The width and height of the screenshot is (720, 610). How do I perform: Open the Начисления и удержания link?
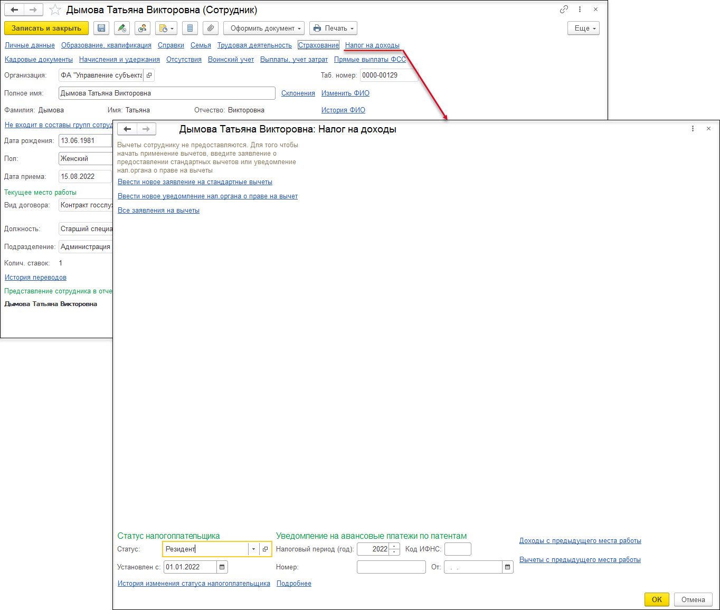tap(119, 60)
